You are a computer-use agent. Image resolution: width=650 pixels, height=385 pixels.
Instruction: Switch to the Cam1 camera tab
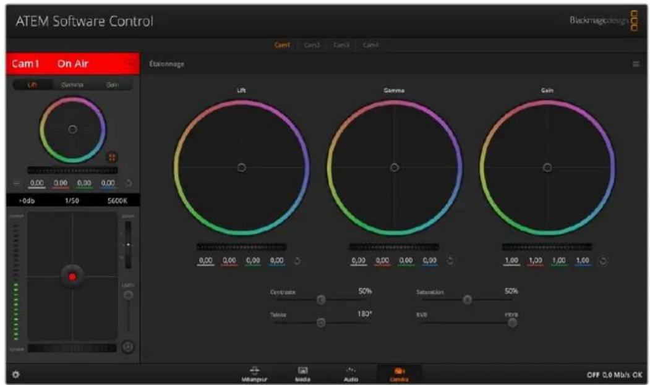click(x=282, y=44)
